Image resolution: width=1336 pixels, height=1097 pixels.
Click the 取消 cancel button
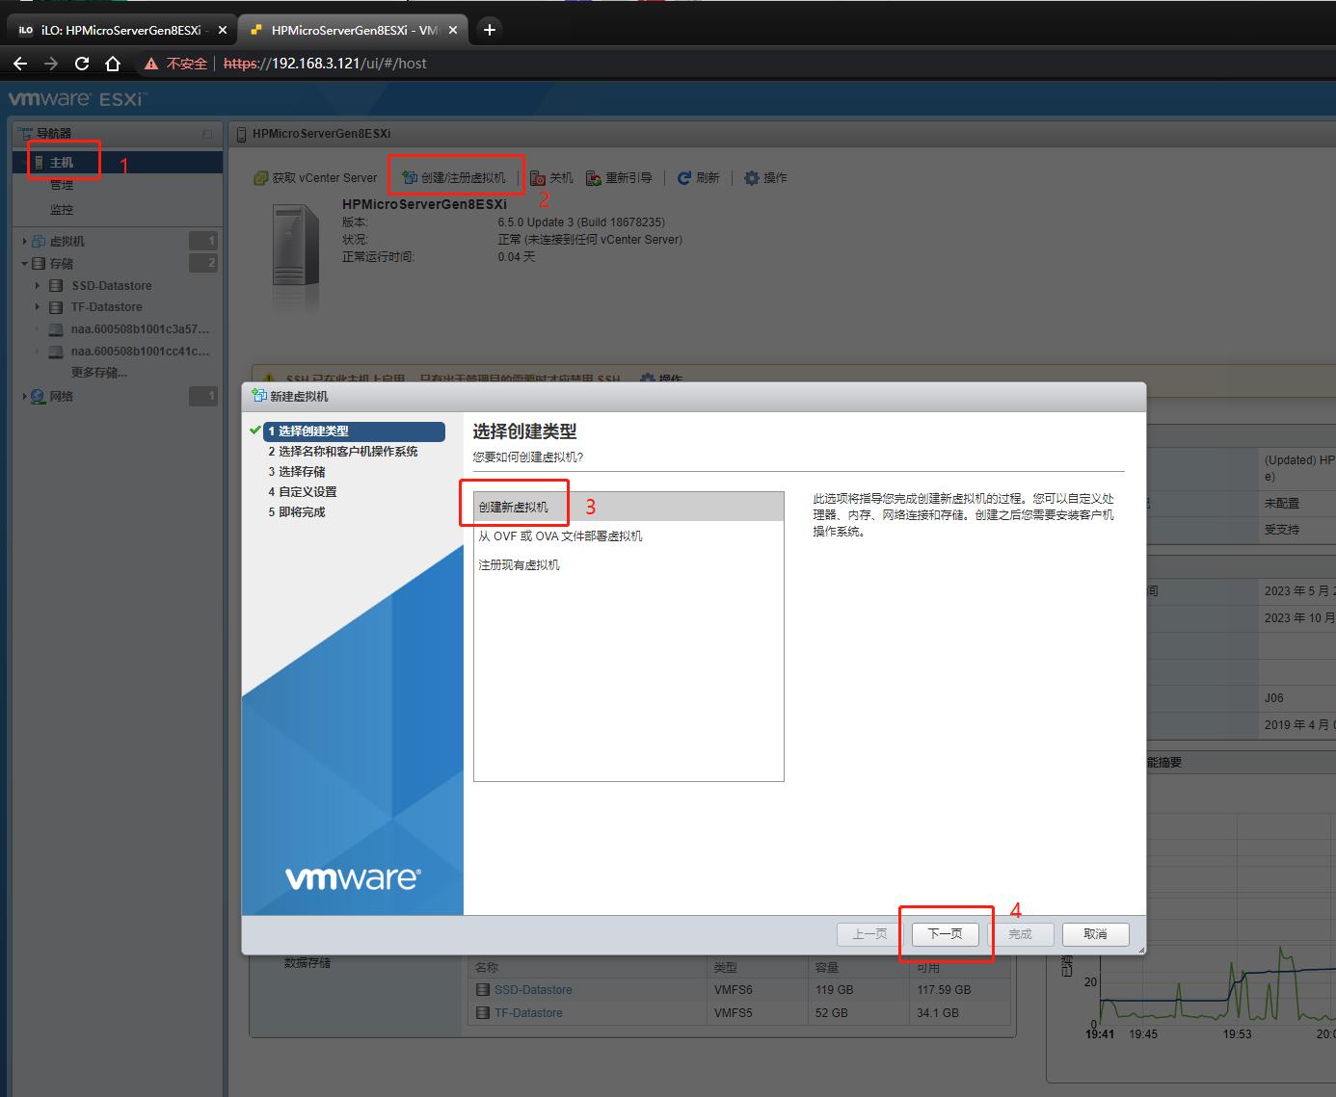click(1095, 934)
